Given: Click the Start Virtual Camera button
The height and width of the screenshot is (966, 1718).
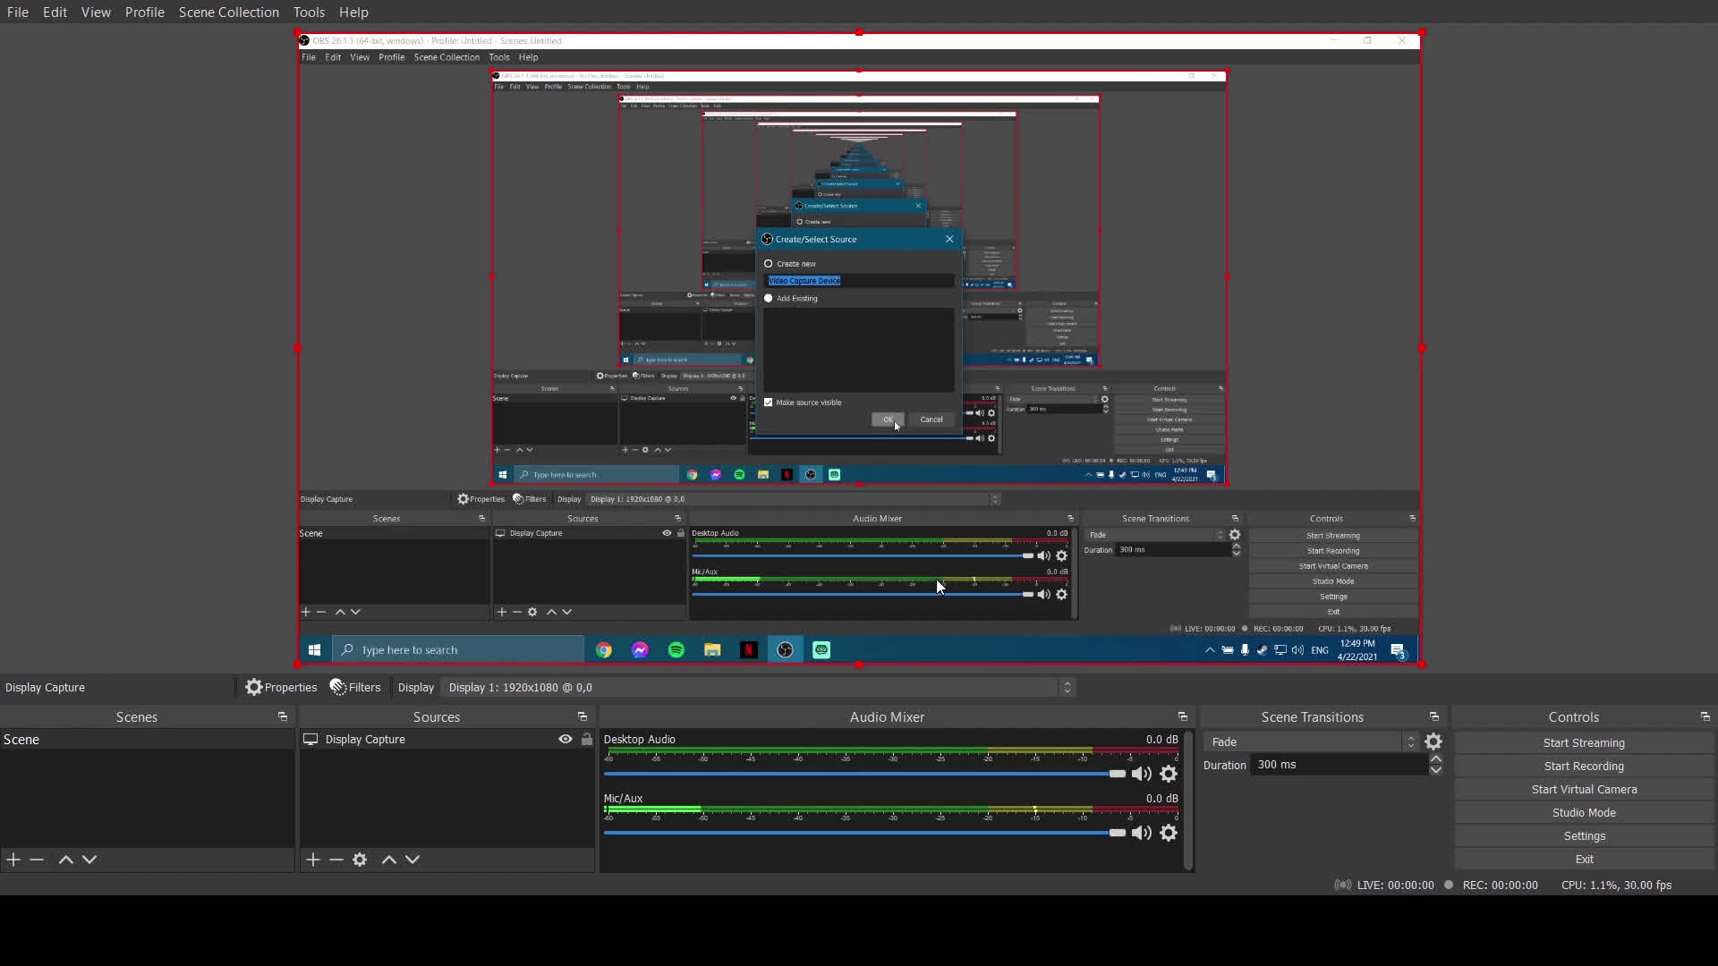Looking at the screenshot, I should (x=1584, y=789).
